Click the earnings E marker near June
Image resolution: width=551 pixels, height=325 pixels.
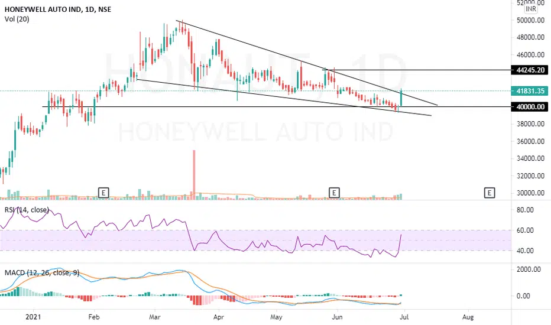334,193
